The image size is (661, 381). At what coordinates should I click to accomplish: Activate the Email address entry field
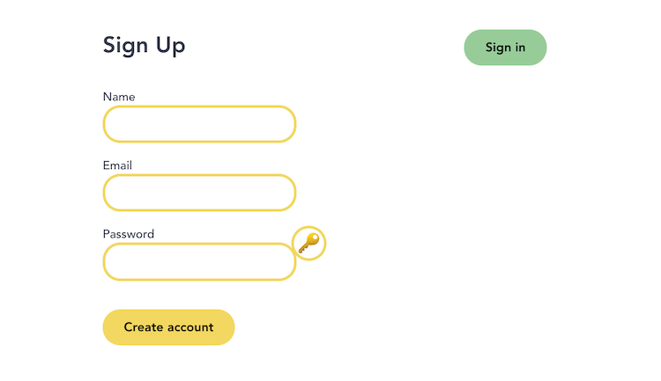click(x=199, y=193)
